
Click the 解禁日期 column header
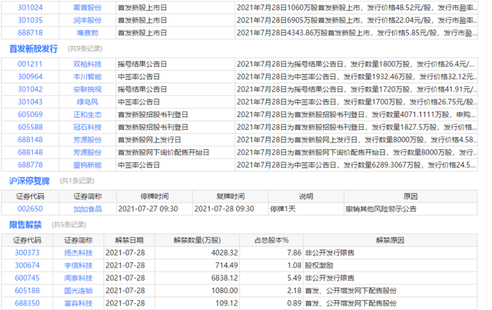click(x=129, y=240)
